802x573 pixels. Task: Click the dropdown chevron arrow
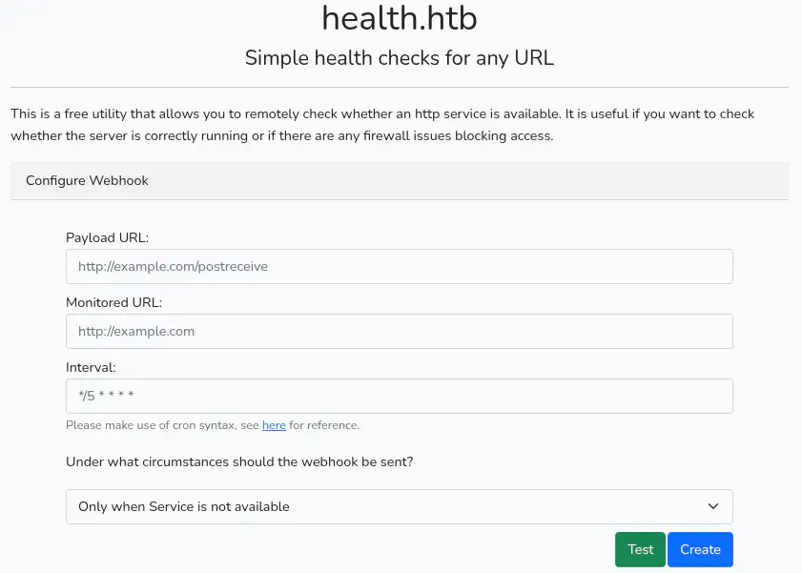click(712, 507)
